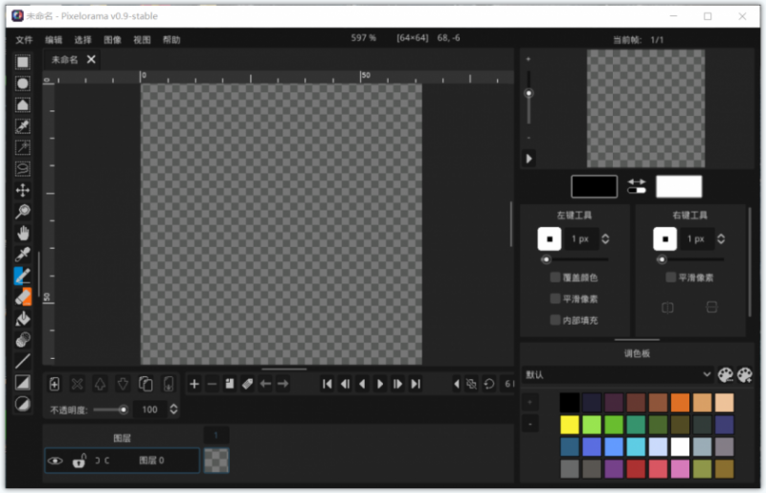Viewport: 766px width, 493px height.
Task: Open the 选择 menu
Action: pyautogui.click(x=83, y=39)
